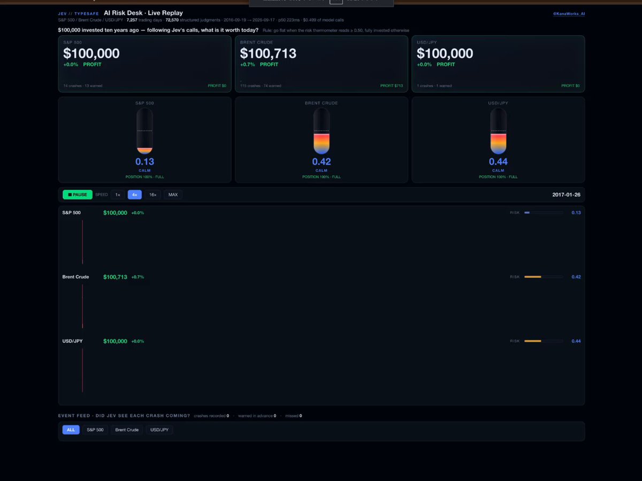Select the Brent Crude $100,713 portfolio card
Image resolution: width=642 pixels, height=481 pixels.
pos(322,64)
